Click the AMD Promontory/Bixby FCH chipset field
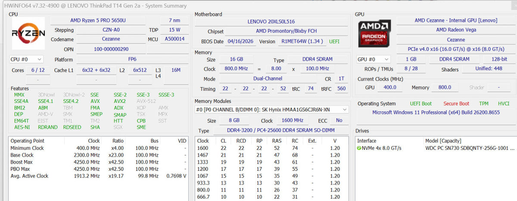Viewport: 517px width, 201px height. pyautogui.click(x=287, y=31)
